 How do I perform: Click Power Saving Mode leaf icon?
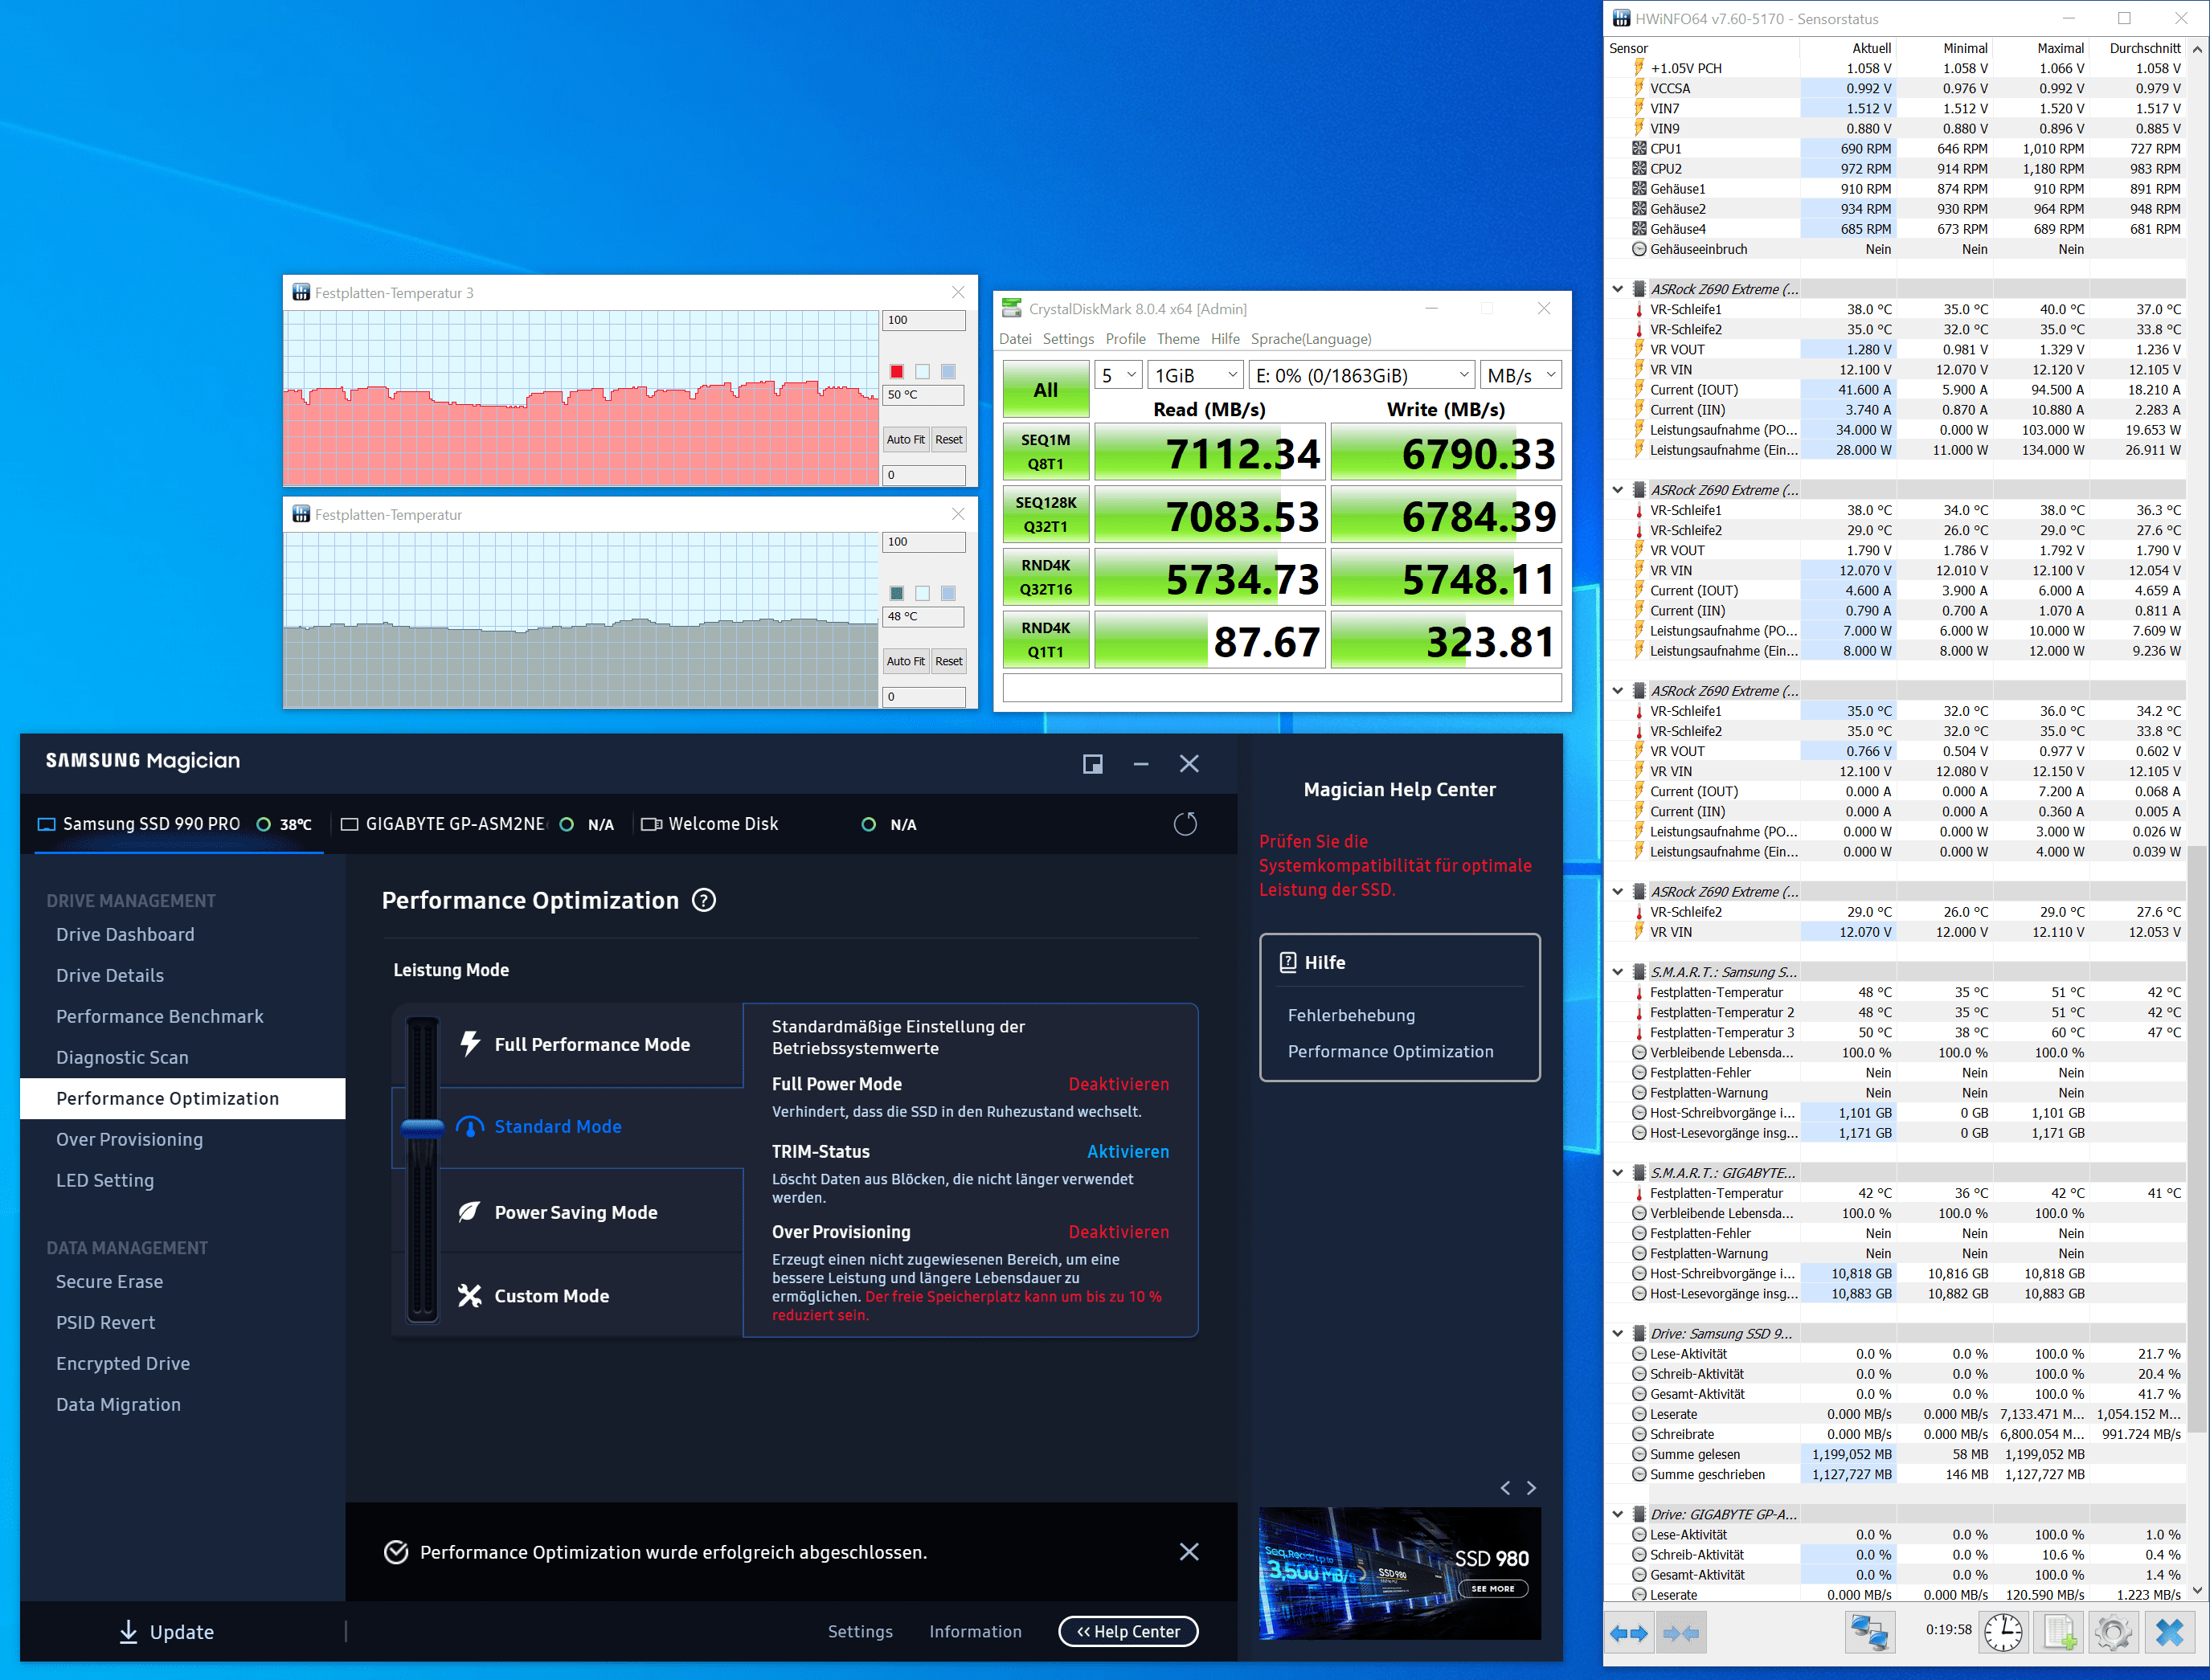(x=469, y=1212)
